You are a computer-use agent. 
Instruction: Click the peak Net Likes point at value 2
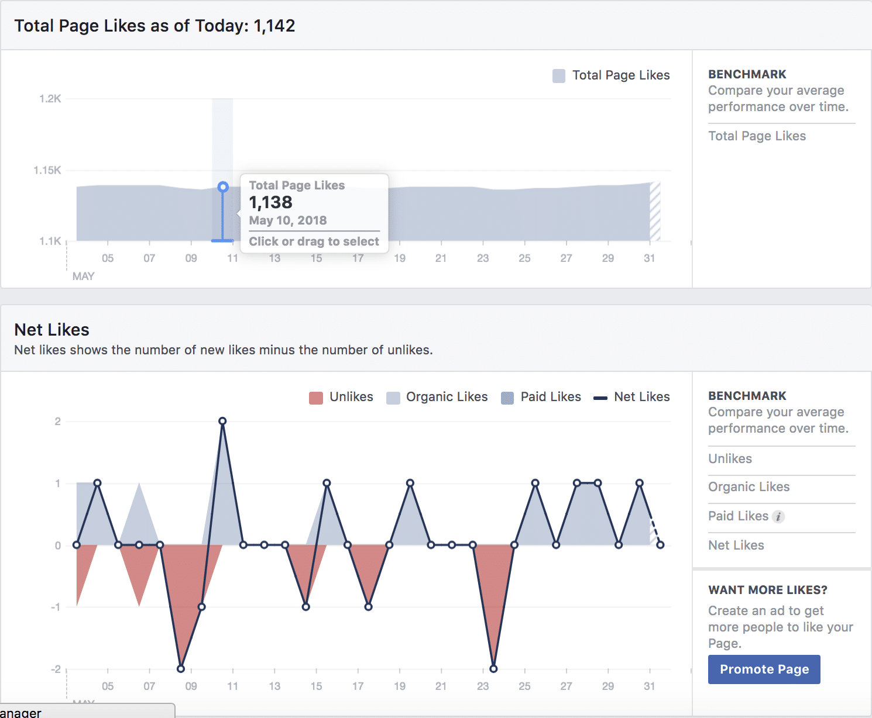223,420
